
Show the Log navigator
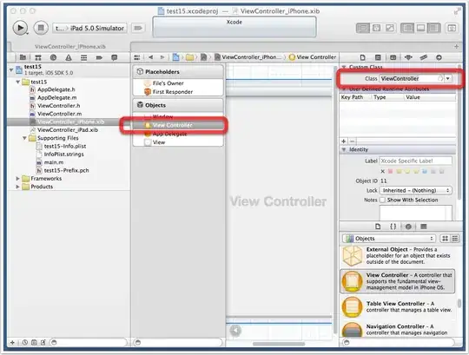click(x=115, y=57)
